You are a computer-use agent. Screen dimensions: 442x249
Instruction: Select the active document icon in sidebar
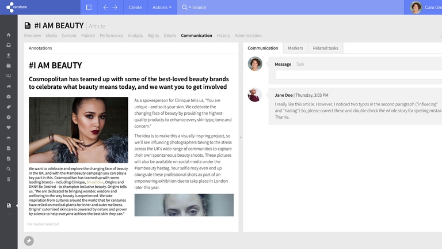point(9,205)
